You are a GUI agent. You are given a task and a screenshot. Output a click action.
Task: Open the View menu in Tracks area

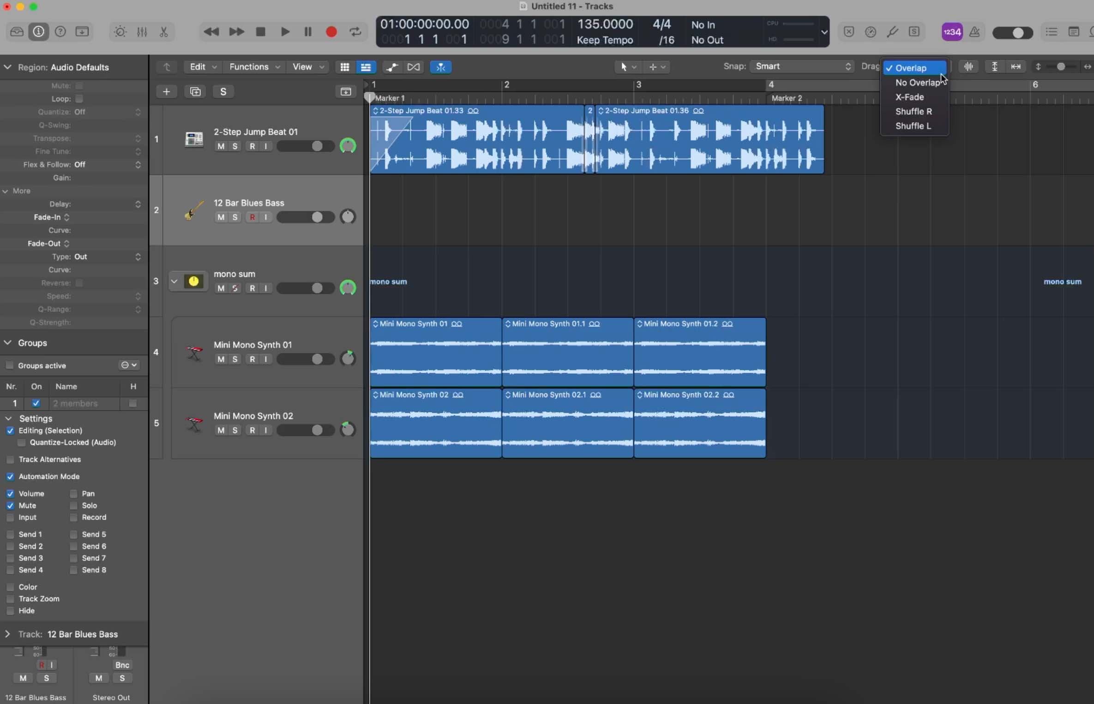point(307,67)
